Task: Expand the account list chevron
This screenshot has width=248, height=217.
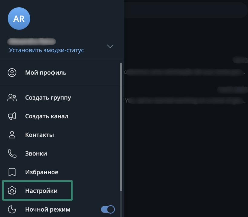Action: [110, 46]
